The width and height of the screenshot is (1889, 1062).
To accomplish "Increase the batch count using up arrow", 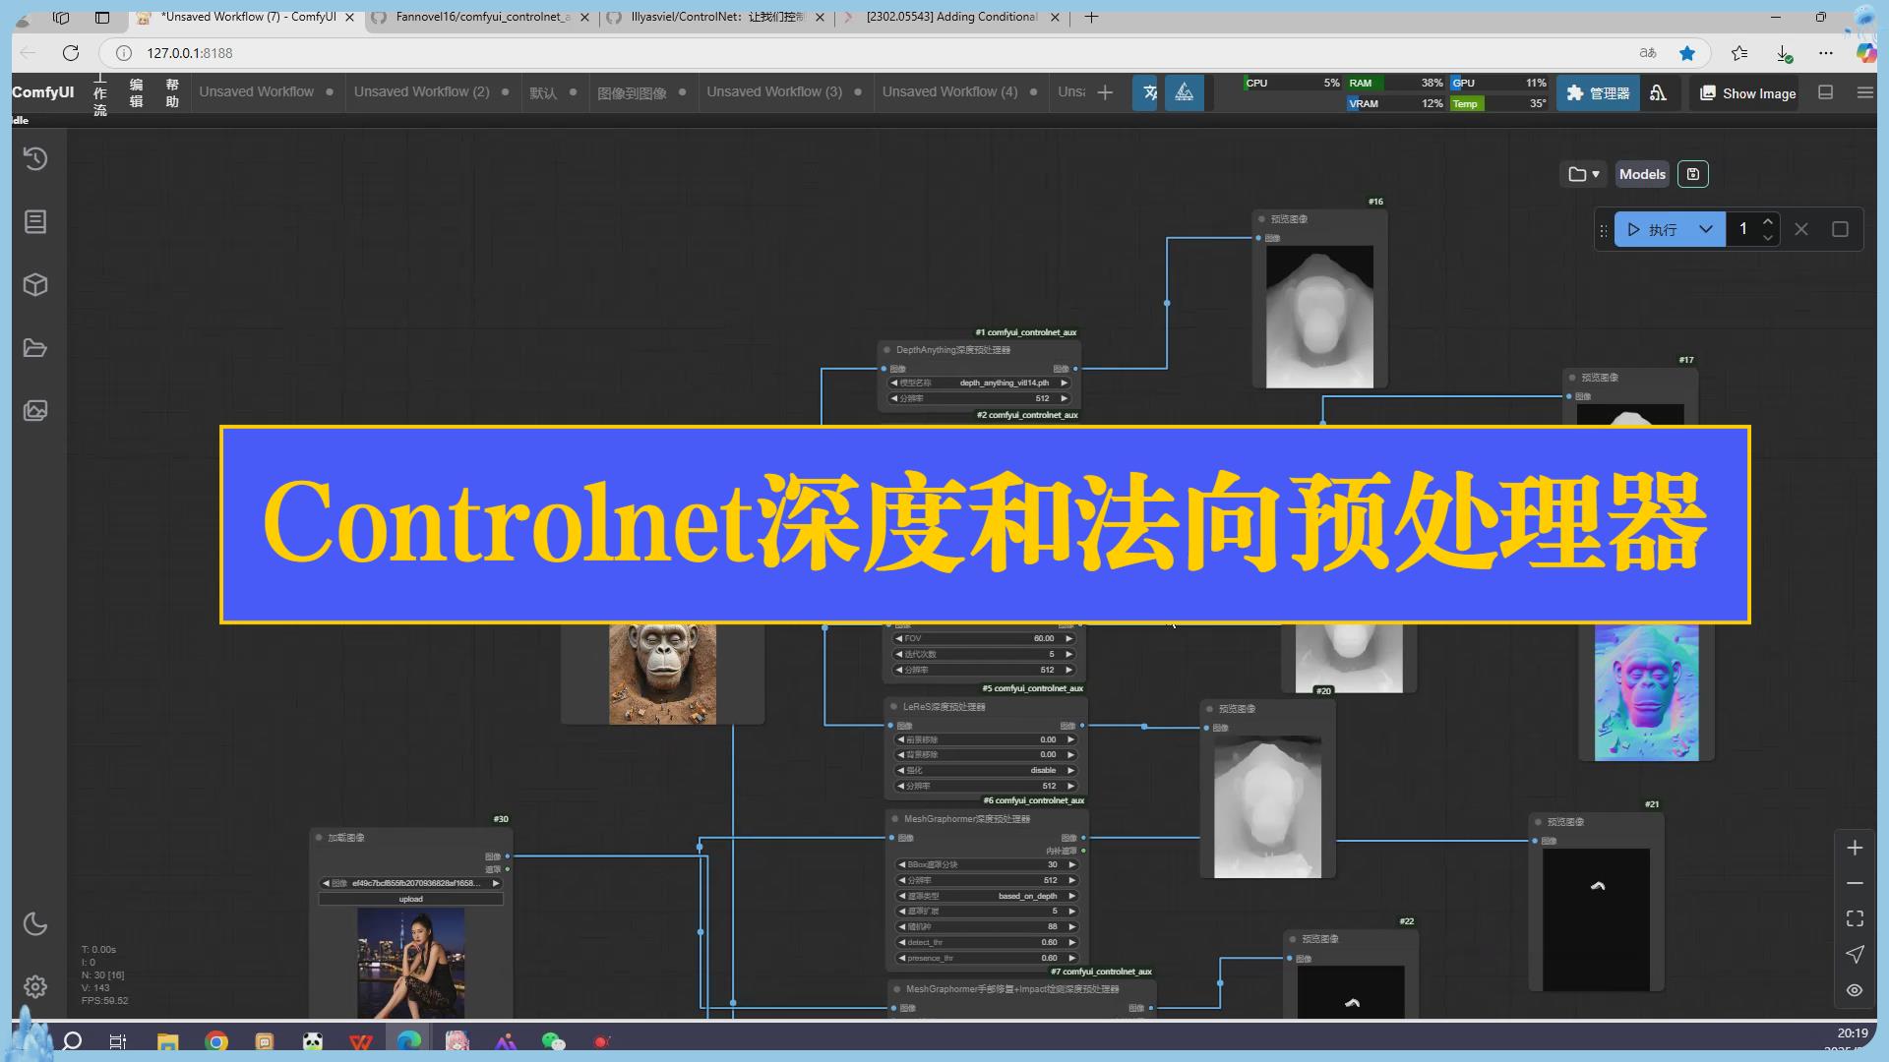I will [x=1768, y=221].
